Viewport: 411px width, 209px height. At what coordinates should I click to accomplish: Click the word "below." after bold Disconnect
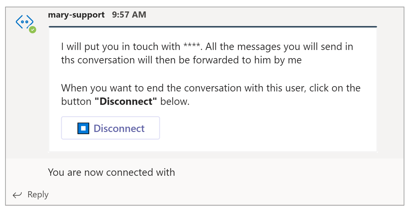175,101
